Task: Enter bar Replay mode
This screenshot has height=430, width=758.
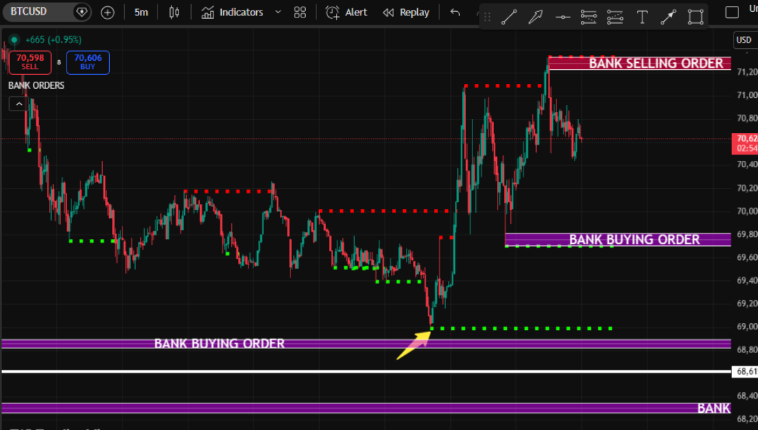Action: (406, 12)
